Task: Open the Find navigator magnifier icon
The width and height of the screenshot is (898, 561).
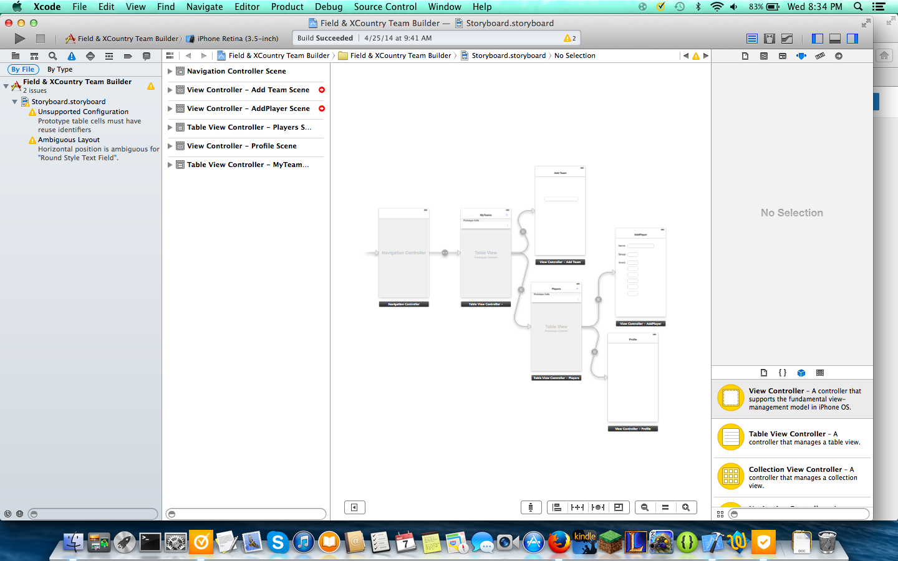Action: [53, 56]
